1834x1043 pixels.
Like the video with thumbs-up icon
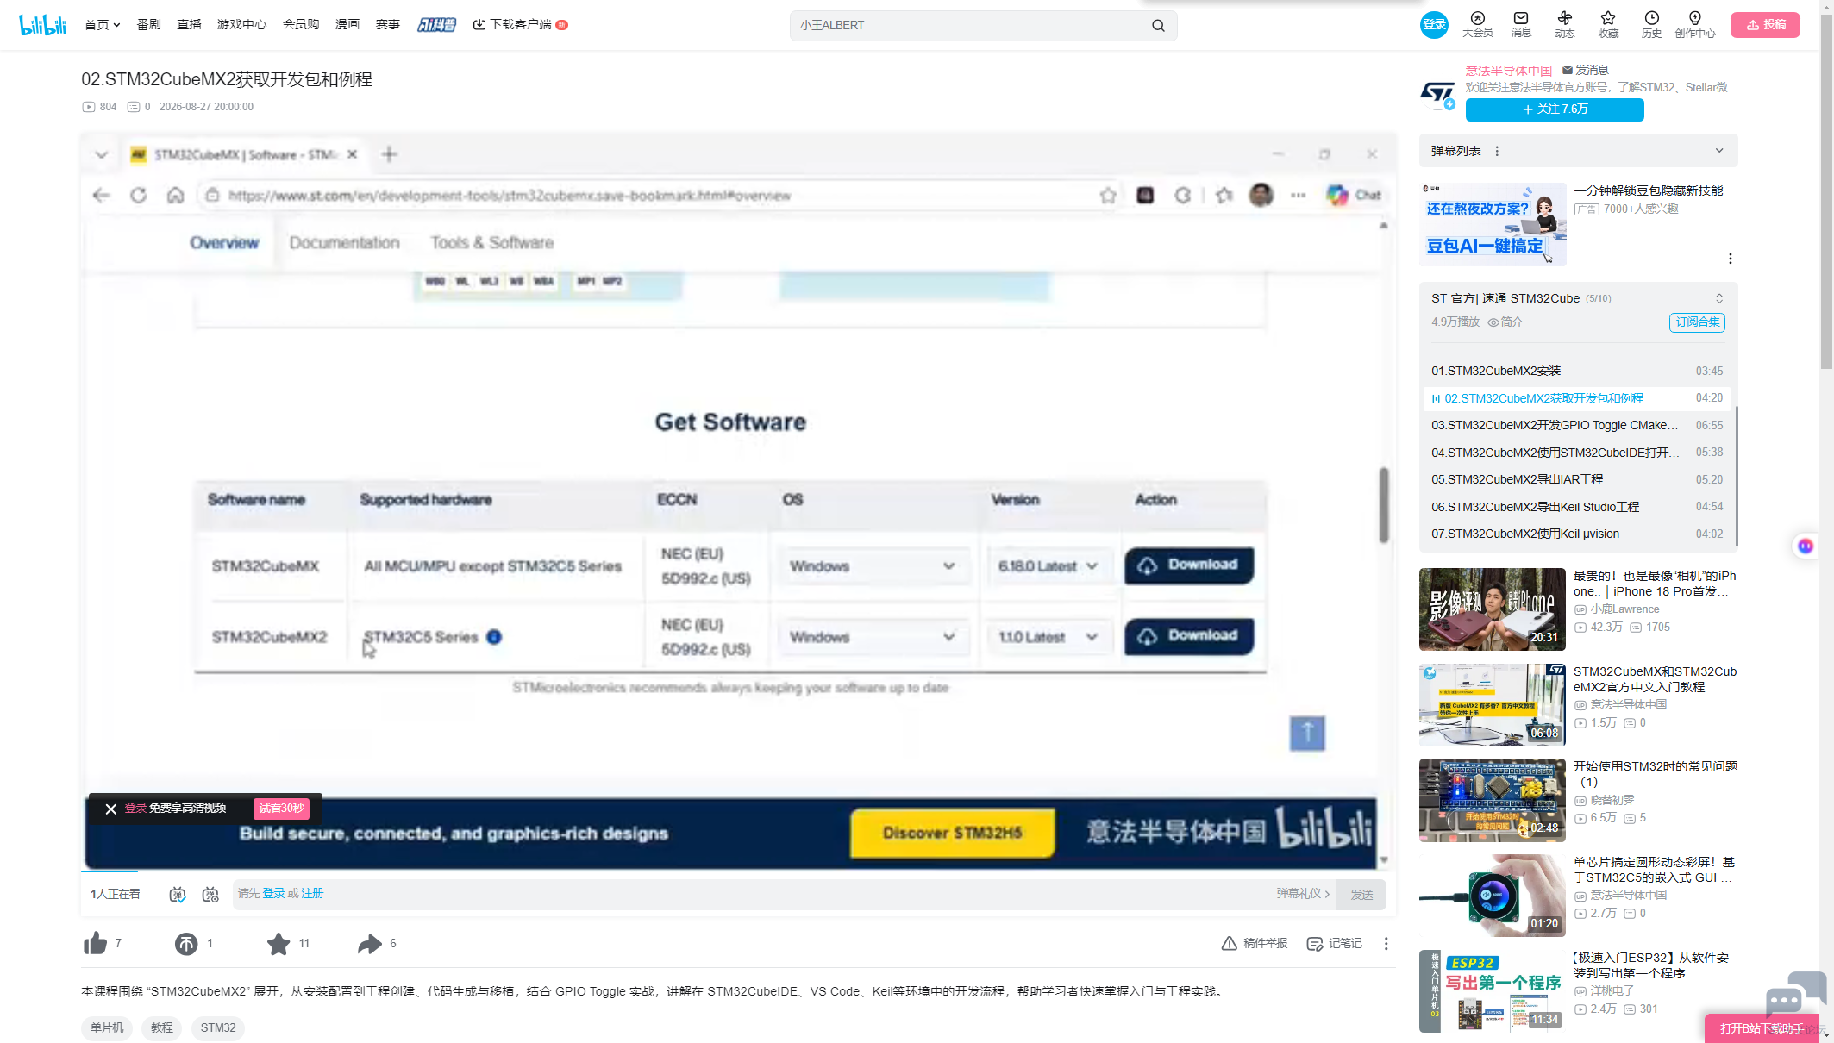[x=96, y=943]
